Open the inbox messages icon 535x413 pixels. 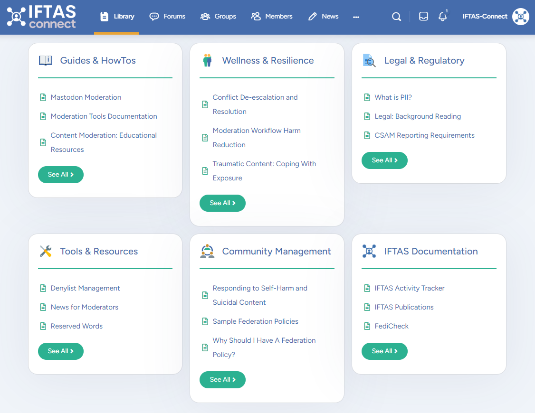click(423, 16)
